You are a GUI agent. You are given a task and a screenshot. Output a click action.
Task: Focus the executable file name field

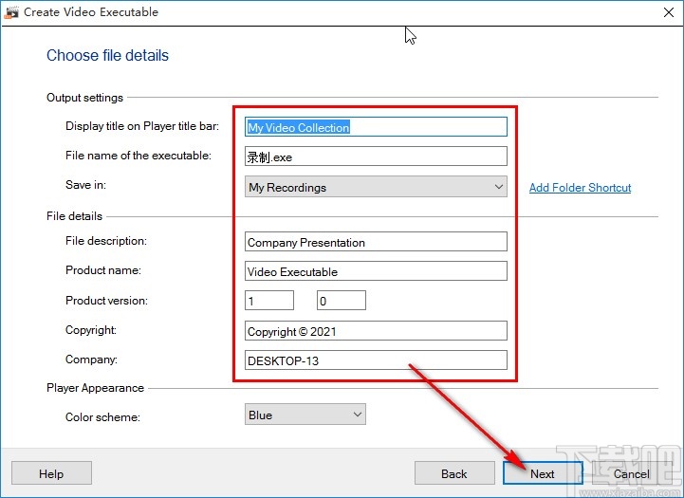[376, 157]
